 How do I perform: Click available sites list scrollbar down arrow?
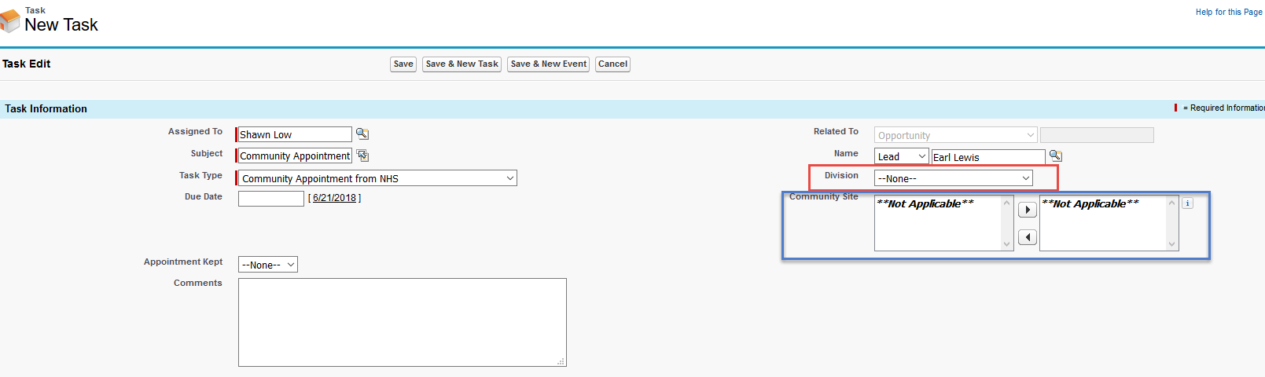click(x=1007, y=244)
